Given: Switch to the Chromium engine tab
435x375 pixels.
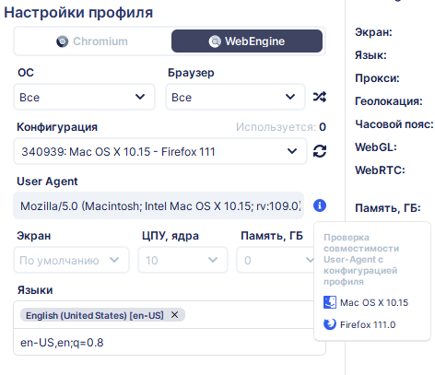Looking at the screenshot, I should pyautogui.click(x=92, y=41).
